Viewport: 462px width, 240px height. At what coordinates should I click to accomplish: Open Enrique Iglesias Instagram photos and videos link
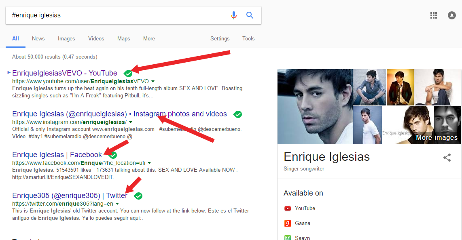tap(119, 114)
